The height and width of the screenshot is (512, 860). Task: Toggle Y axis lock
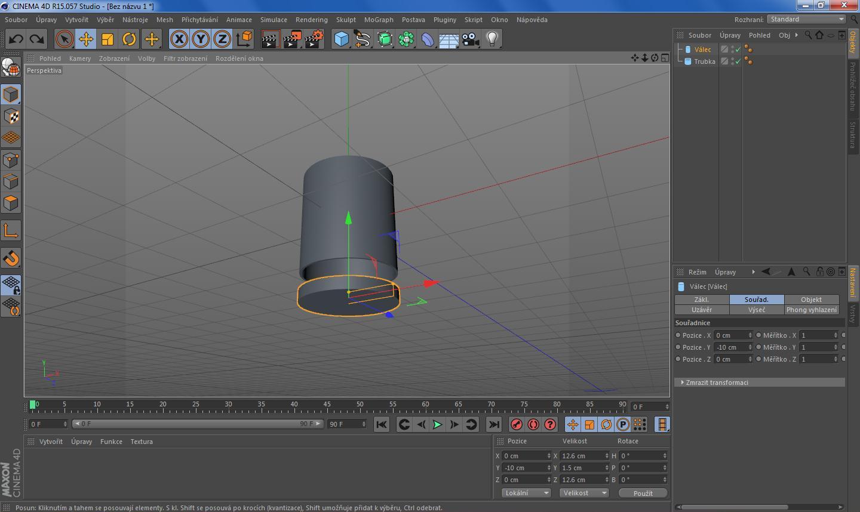point(201,39)
